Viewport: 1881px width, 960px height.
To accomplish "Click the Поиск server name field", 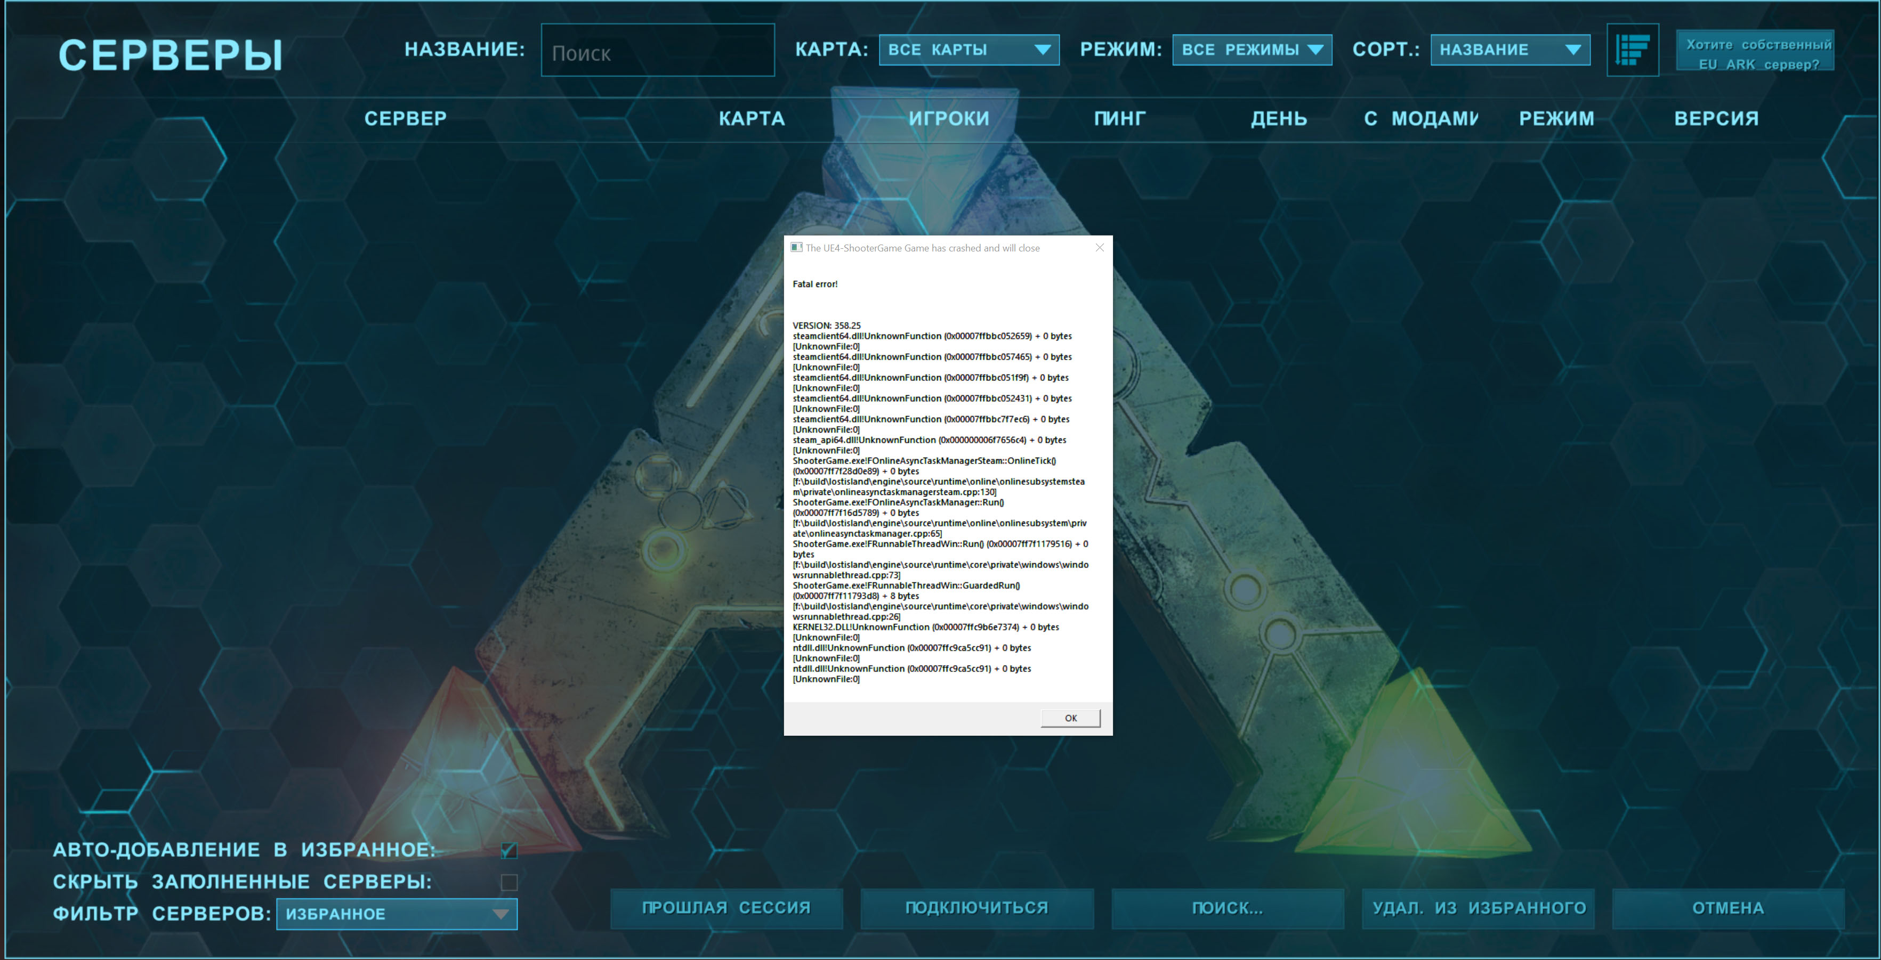I will (657, 51).
